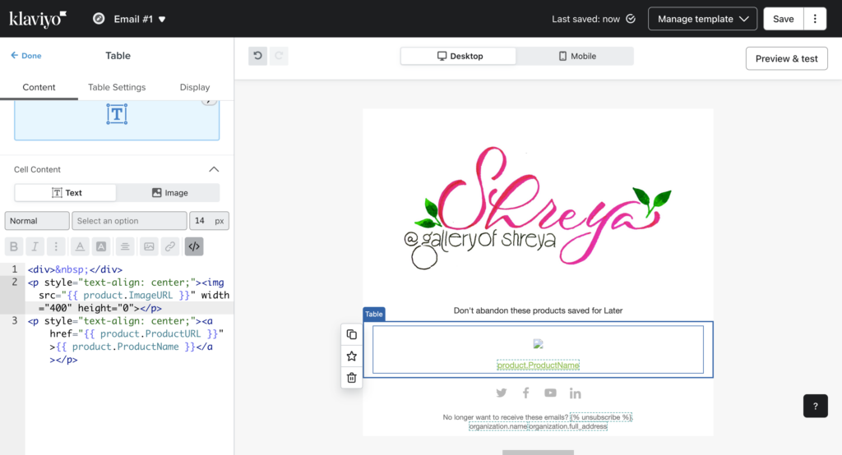Click the Last saved checkmark icon

point(631,19)
